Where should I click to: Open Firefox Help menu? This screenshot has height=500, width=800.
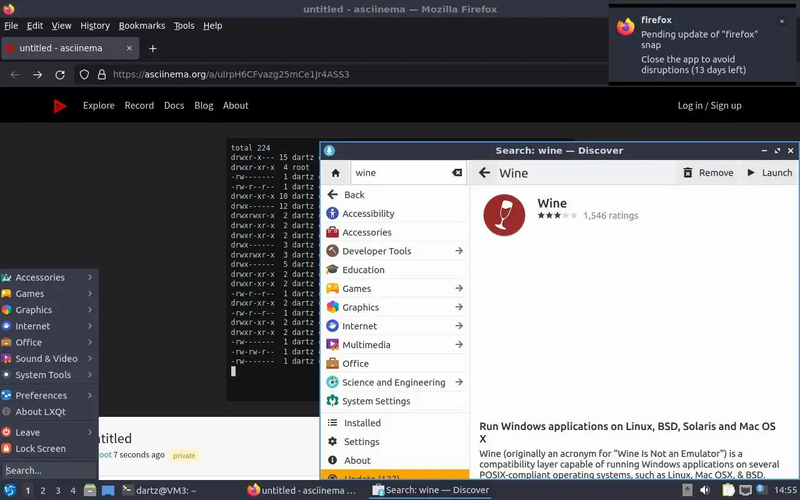pyautogui.click(x=212, y=26)
